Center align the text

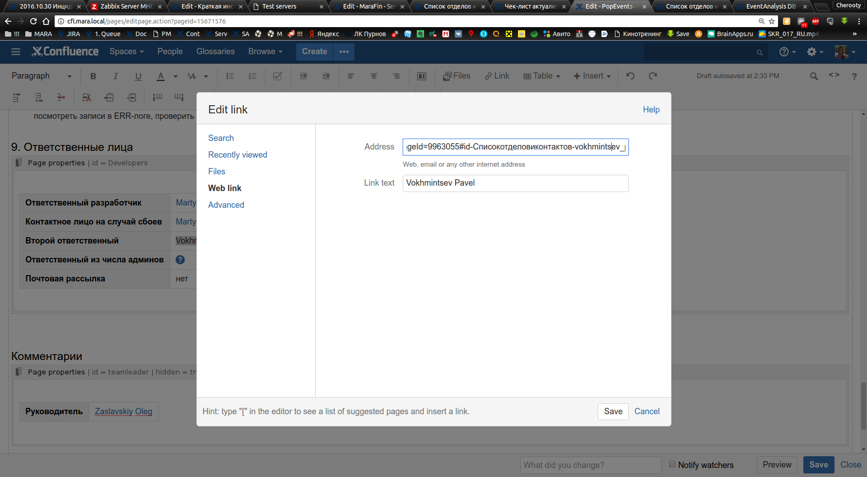tap(373, 76)
